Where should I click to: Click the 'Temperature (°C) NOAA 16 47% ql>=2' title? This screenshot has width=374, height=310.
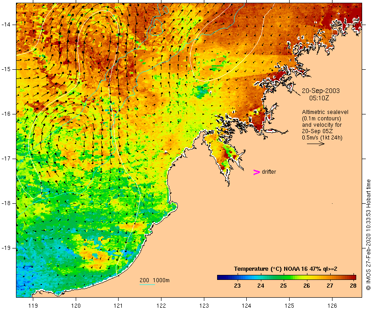(x=286, y=269)
